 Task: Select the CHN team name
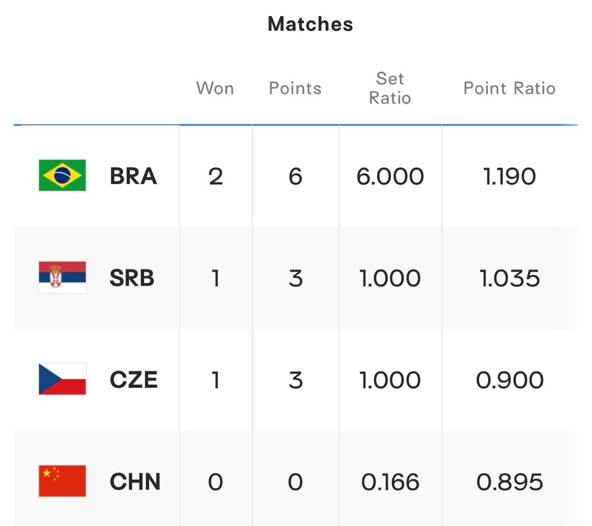pyautogui.click(x=135, y=482)
